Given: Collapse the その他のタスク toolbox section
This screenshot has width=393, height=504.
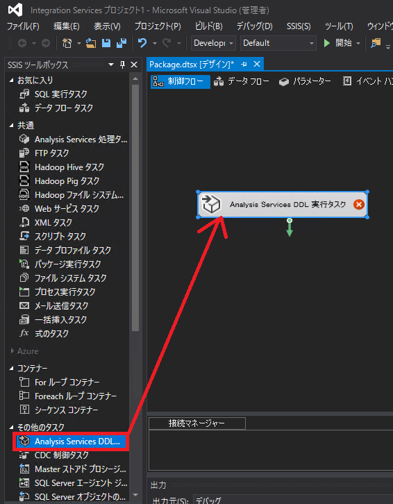Looking at the screenshot, I should 11,427.
